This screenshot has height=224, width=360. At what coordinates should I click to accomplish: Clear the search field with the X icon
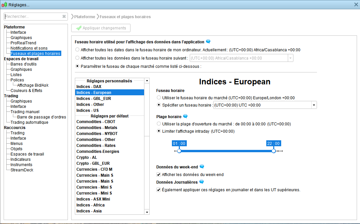coord(64,17)
